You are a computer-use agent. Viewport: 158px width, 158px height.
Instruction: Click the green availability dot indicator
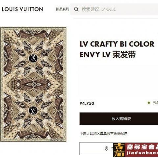pyautogui.click(x=149, y=103)
